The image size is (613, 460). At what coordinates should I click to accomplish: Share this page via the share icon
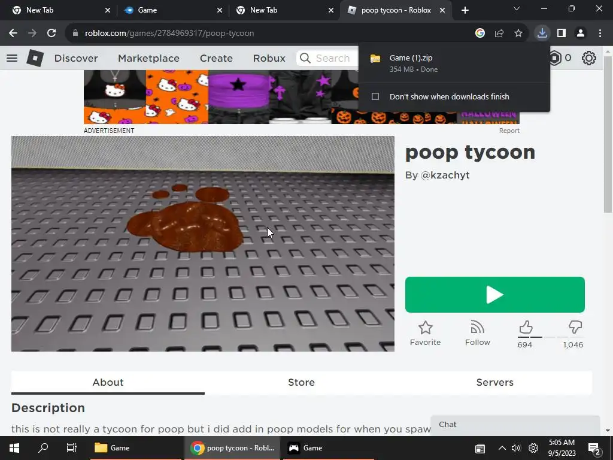click(x=499, y=34)
